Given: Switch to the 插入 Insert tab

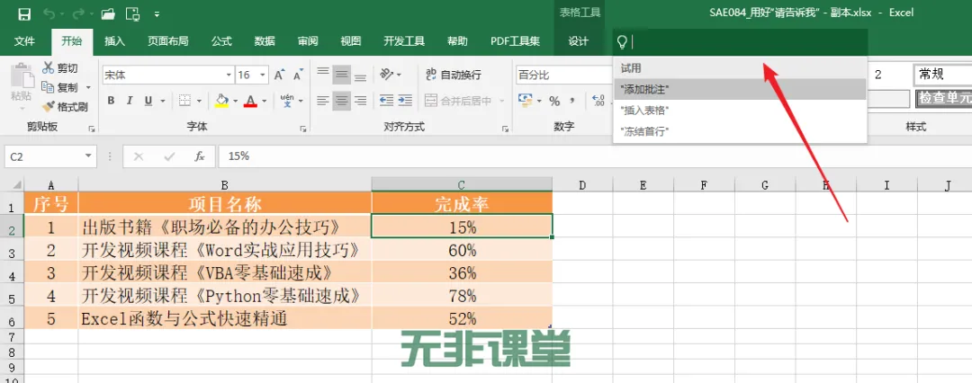Looking at the screenshot, I should pos(114,41).
